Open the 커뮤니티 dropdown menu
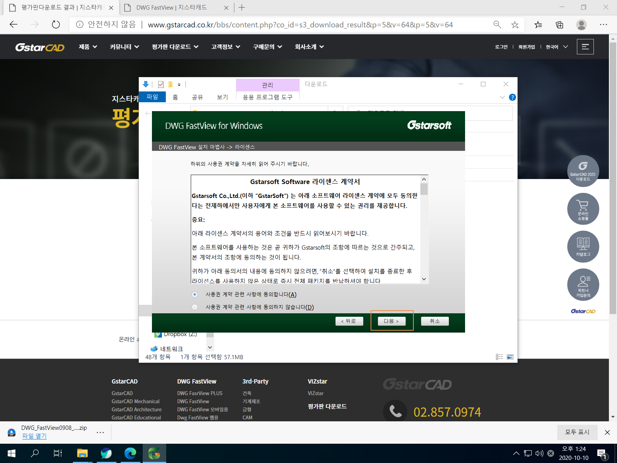The height and width of the screenshot is (463, 617). 124,47
